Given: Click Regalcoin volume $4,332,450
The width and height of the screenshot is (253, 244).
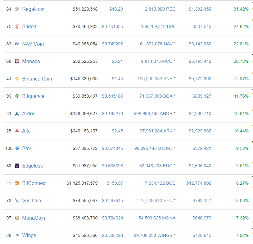Looking at the screenshot, I should (x=200, y=9).
